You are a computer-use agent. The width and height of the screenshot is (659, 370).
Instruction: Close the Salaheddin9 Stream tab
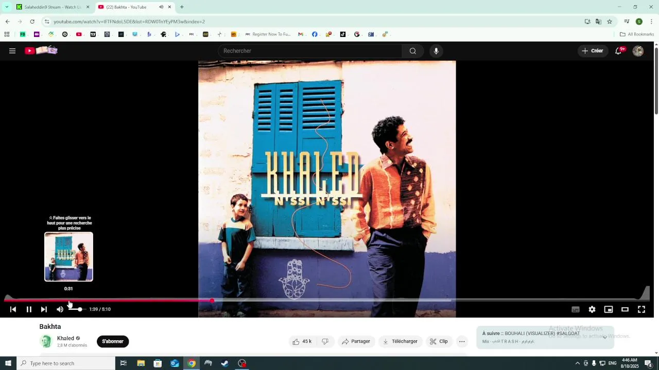(x=88, y=7)
